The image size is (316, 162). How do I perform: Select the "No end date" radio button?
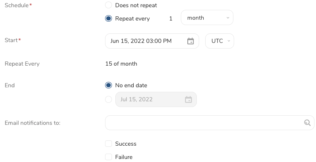[x=109, y=85]
